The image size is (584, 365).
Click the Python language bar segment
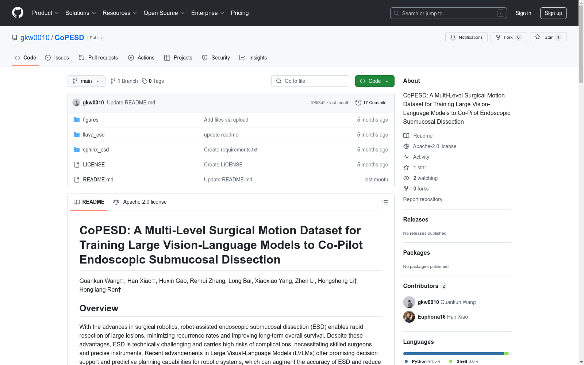[453, 354]
